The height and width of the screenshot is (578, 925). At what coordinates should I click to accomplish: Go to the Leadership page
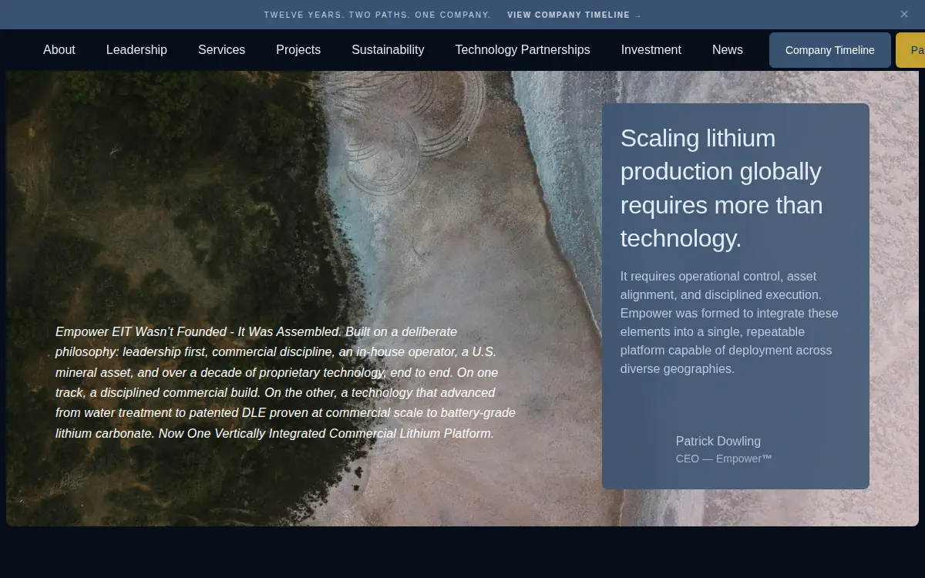[x=136, y=49]
